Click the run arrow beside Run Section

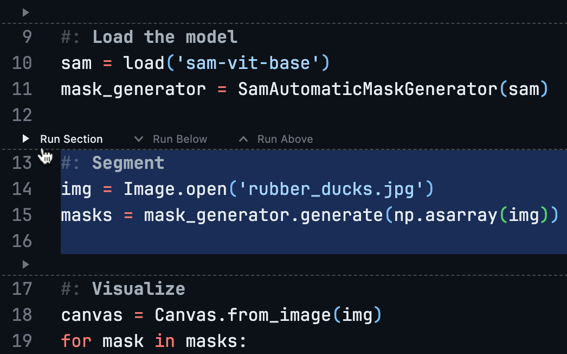tap(25, 138)
